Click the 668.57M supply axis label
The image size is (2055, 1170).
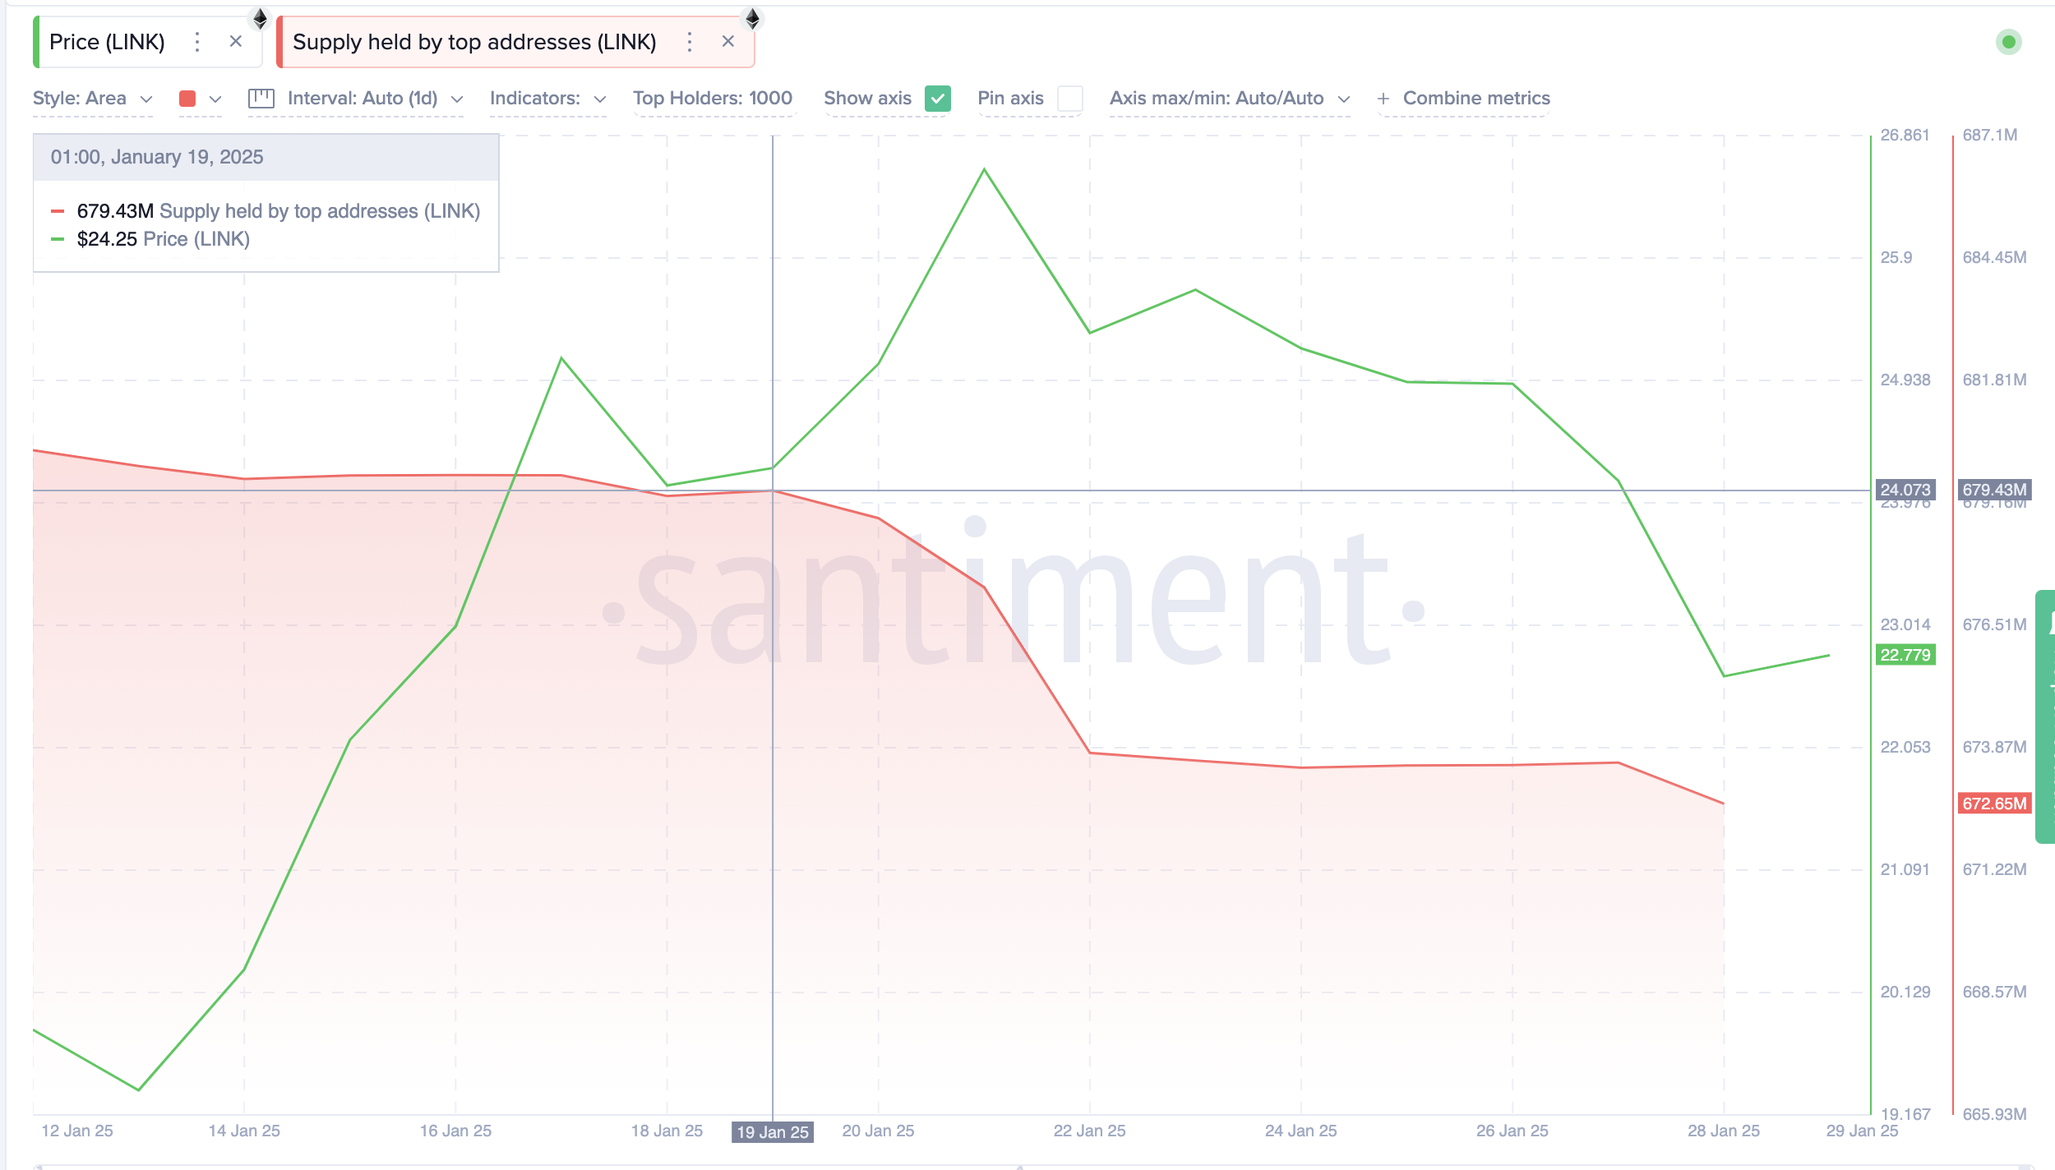click(1994, 992)
